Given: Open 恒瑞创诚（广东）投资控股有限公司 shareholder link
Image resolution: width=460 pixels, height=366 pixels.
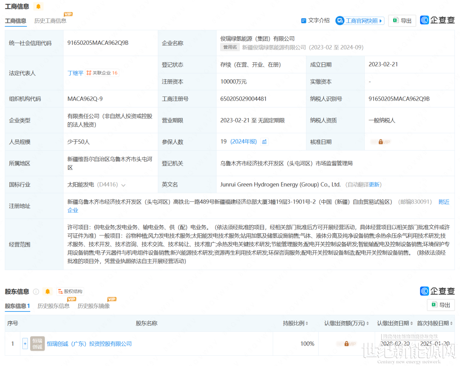Looking at the screenshot, I should [89, 344].
